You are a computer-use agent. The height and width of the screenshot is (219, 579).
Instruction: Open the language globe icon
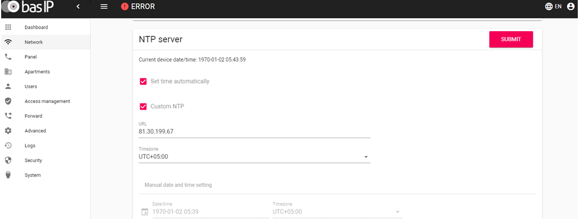coord(549,6)
